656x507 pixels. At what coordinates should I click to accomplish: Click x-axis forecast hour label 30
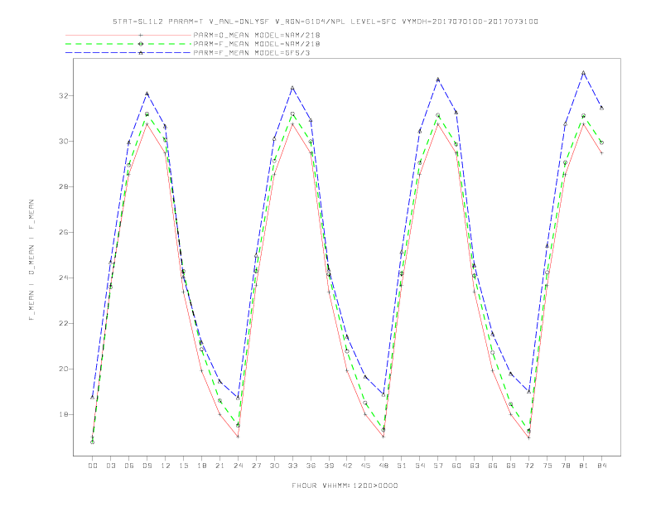[x=274, y=466]
